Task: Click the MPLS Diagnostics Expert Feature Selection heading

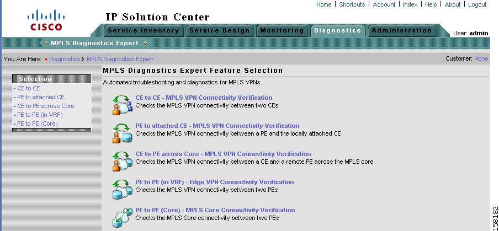Action: point(193,71)
